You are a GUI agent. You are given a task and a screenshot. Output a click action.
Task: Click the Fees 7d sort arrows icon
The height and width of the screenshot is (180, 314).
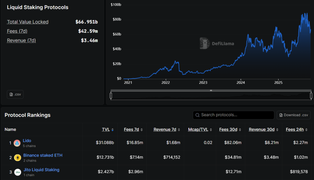[141, 130]
